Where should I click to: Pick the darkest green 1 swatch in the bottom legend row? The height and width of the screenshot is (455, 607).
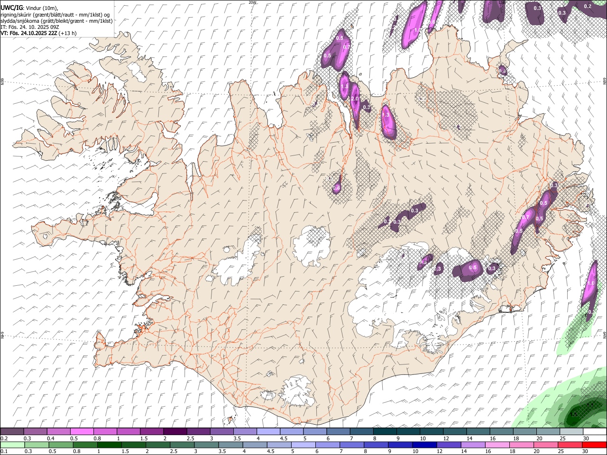pyautogui.click(x=109, y=445)
